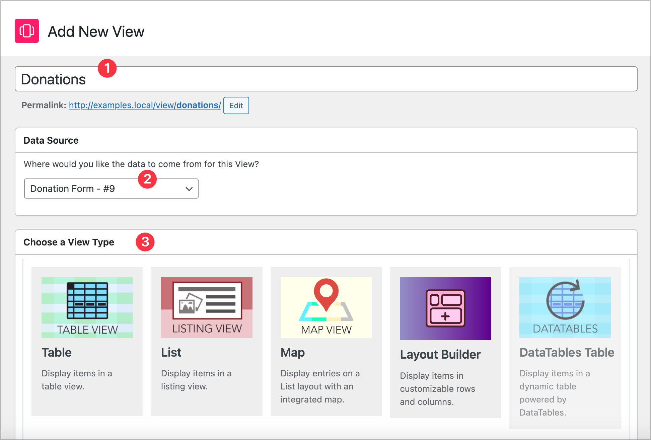Select the Layout Builder icon
651x440 pixels.
pyautogui.click(x=445, y=308)
